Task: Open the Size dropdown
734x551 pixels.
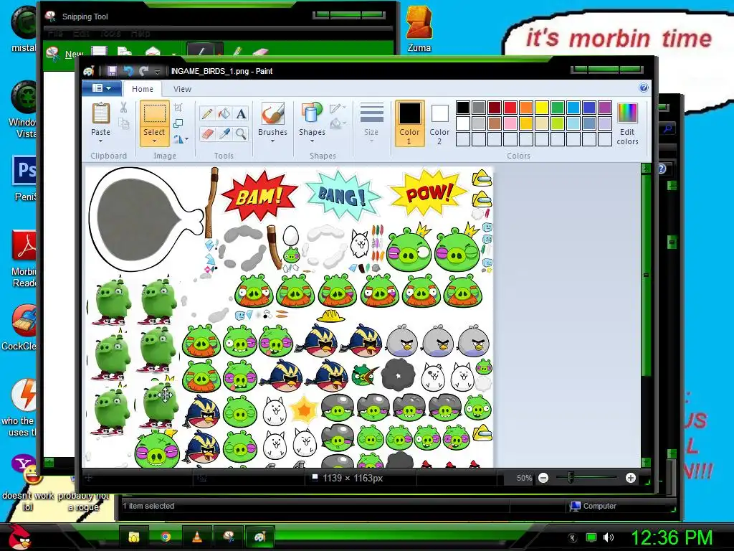Action: click(371, 122)
